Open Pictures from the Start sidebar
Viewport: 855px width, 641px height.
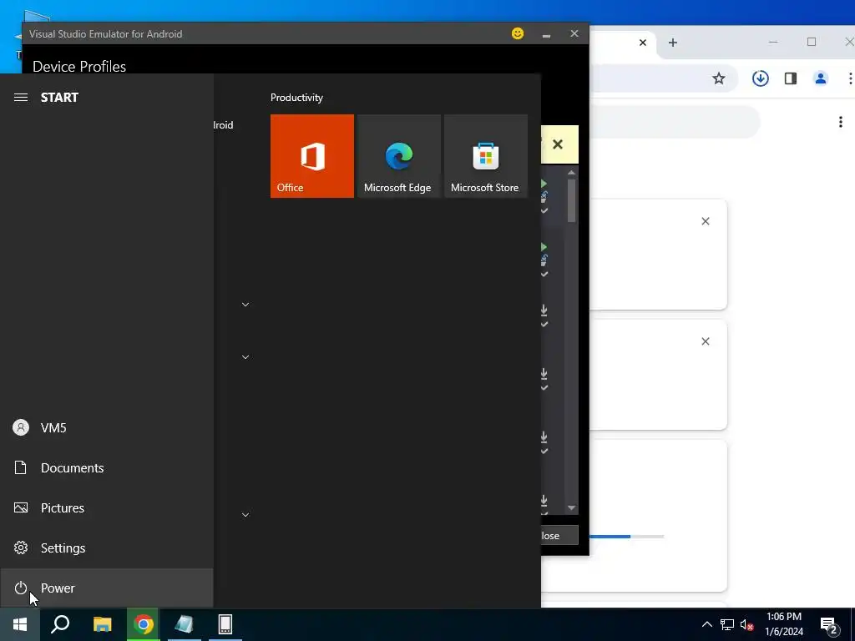coord(106,508)
